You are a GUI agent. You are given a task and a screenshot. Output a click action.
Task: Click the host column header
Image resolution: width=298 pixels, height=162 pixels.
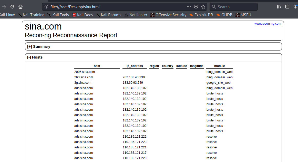click(97, 66)
